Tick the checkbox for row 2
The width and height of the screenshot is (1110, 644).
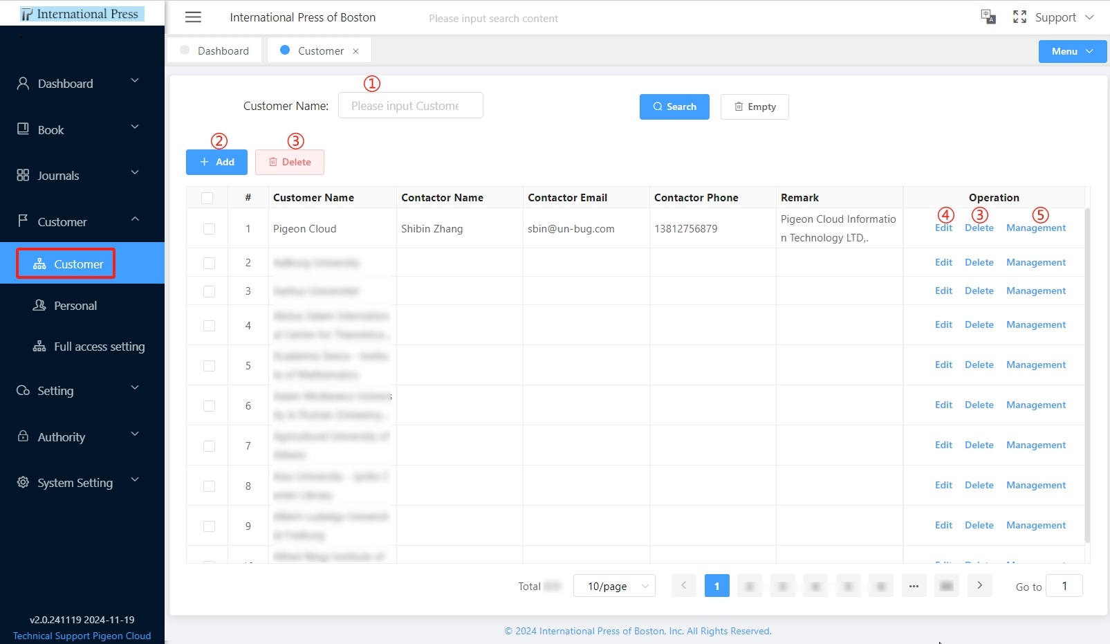209,263
